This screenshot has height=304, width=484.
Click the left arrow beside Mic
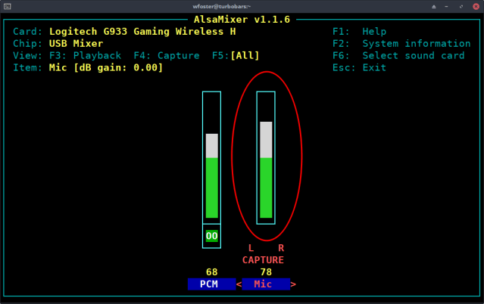coord(239,284)
